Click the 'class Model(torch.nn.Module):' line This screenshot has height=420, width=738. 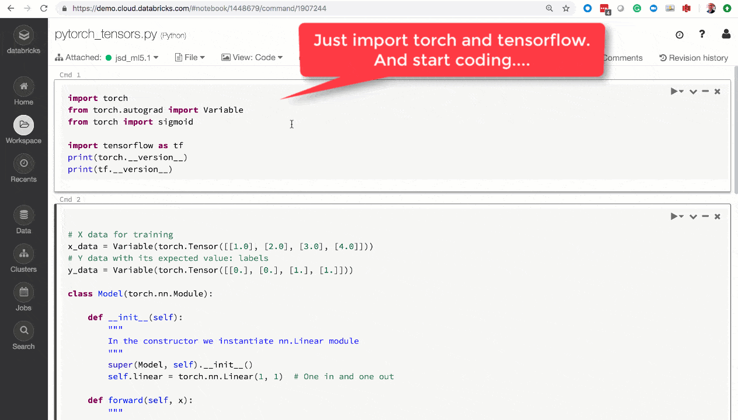coord(140,293)
